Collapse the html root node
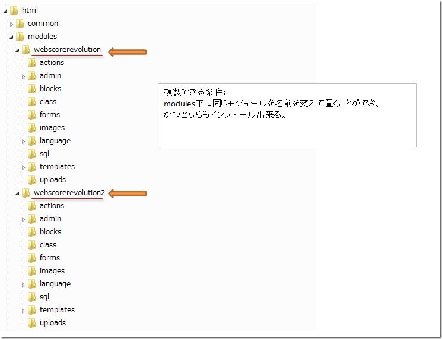Image resolution: width=442 pixels, height=339 pixels. pos(5,11)
